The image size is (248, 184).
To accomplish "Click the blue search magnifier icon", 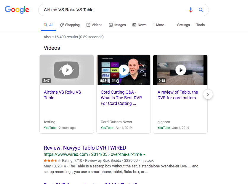I will pos(201,10).
